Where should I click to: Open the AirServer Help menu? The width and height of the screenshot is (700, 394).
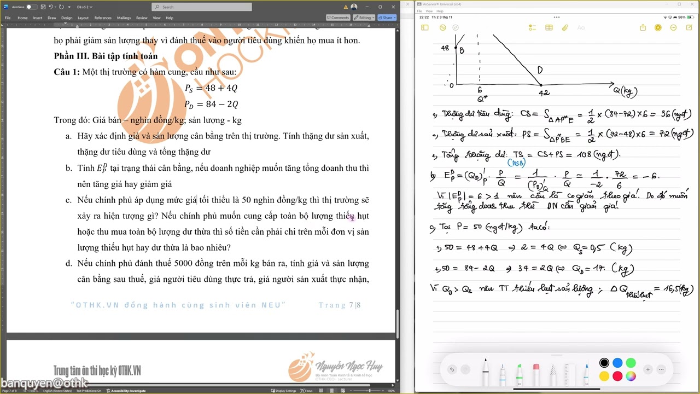point(440,11)
